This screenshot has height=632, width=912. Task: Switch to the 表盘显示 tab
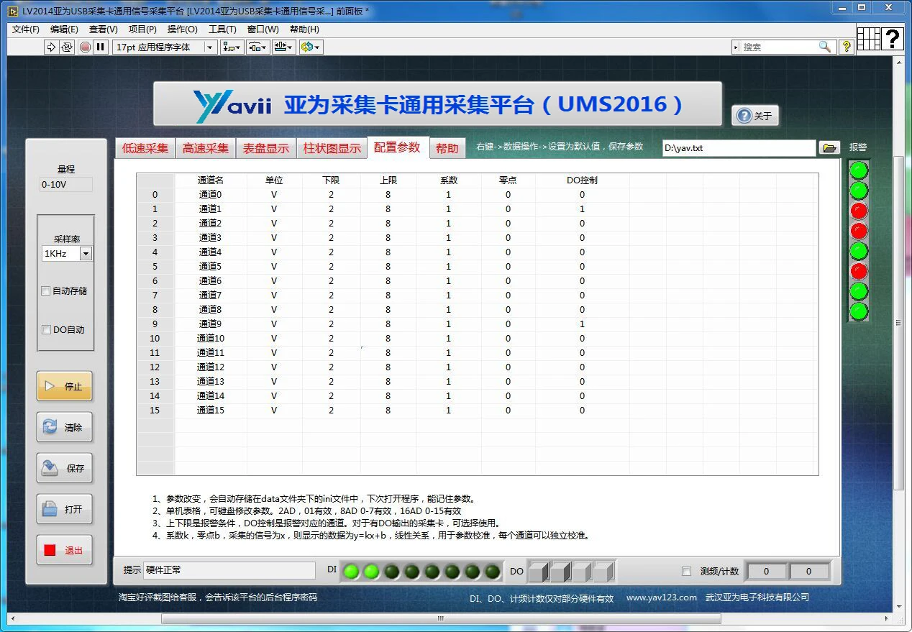pyautogui.click(x=266, y=148)
